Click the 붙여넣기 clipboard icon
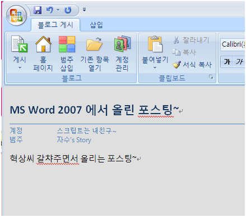The image size is (246, 217). 155,44
